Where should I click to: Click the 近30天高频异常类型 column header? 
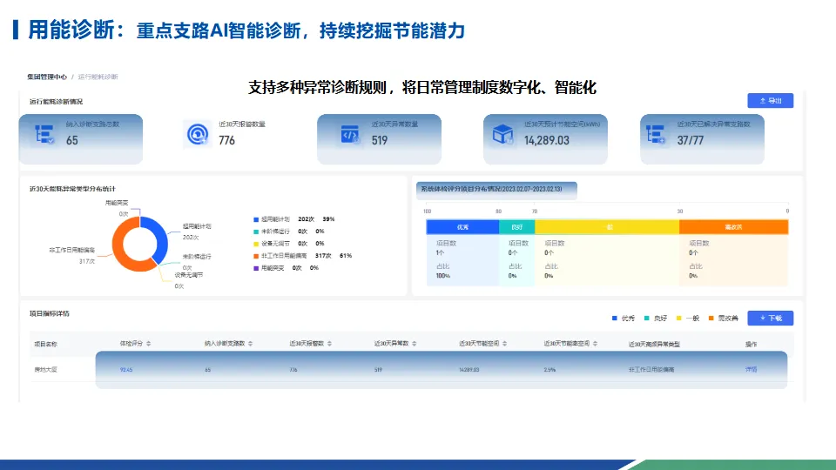tap(654, 345)
